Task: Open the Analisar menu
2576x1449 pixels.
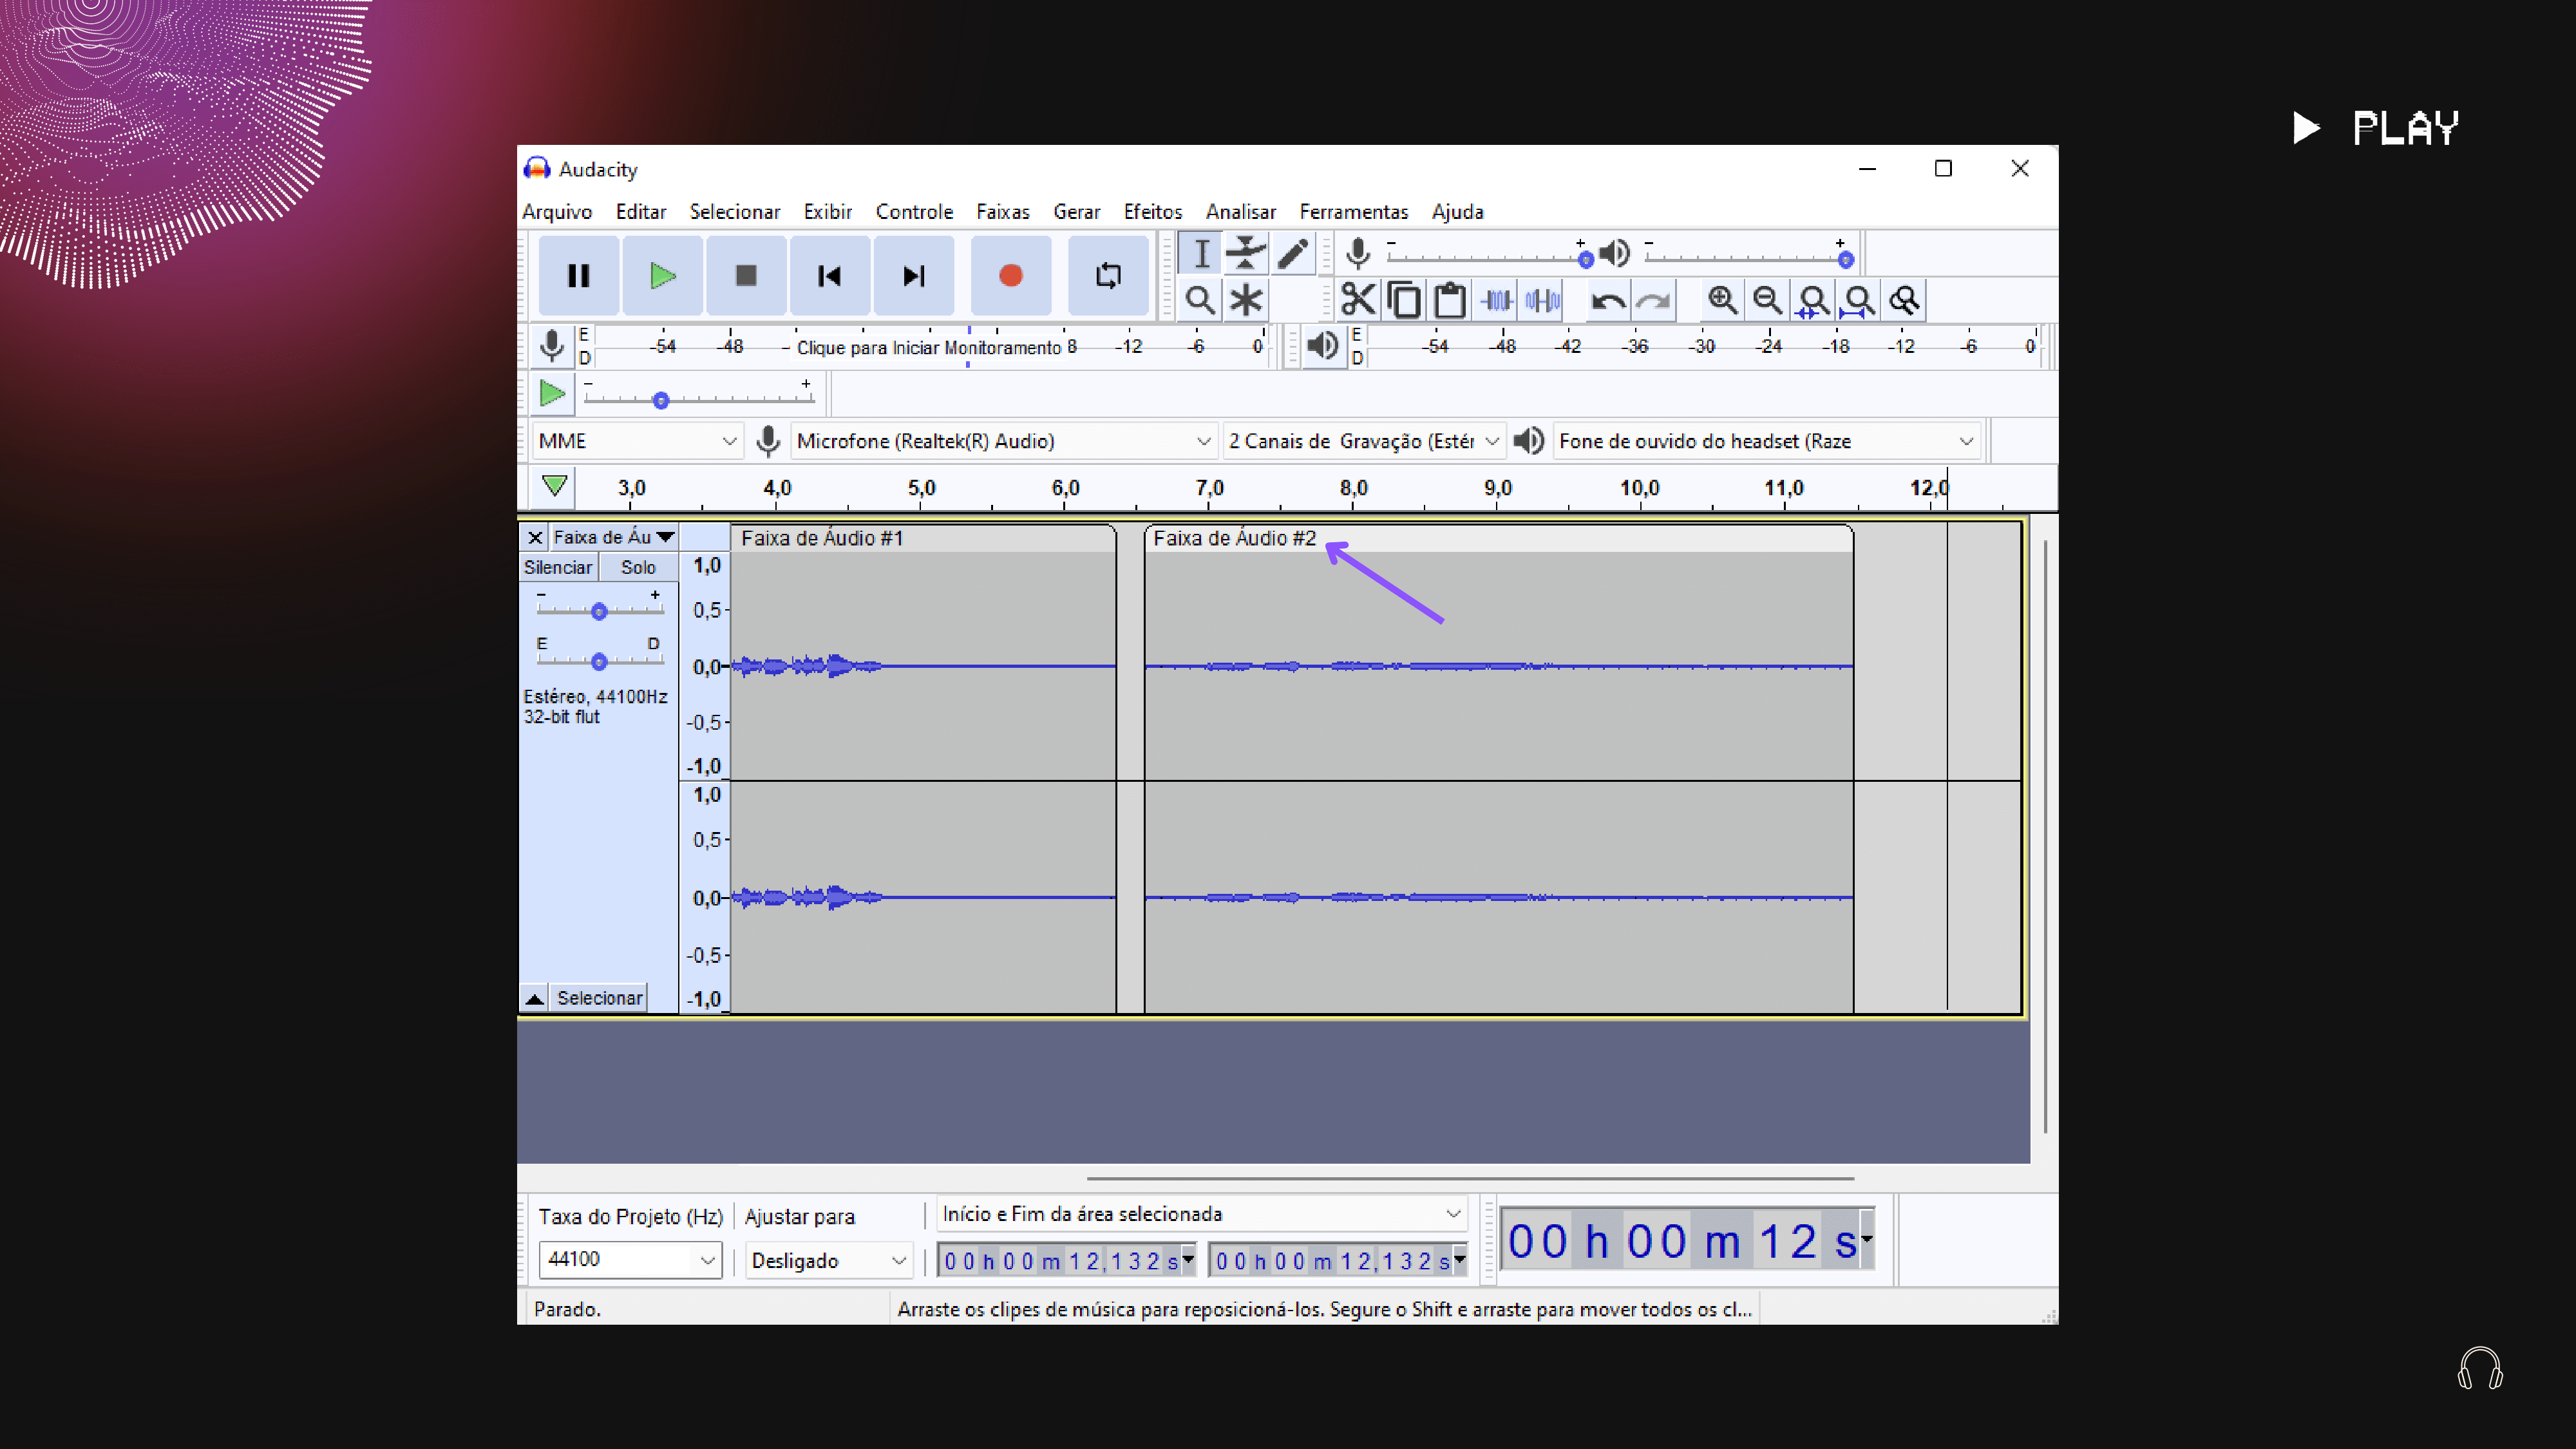Action: click(1240, 212)
